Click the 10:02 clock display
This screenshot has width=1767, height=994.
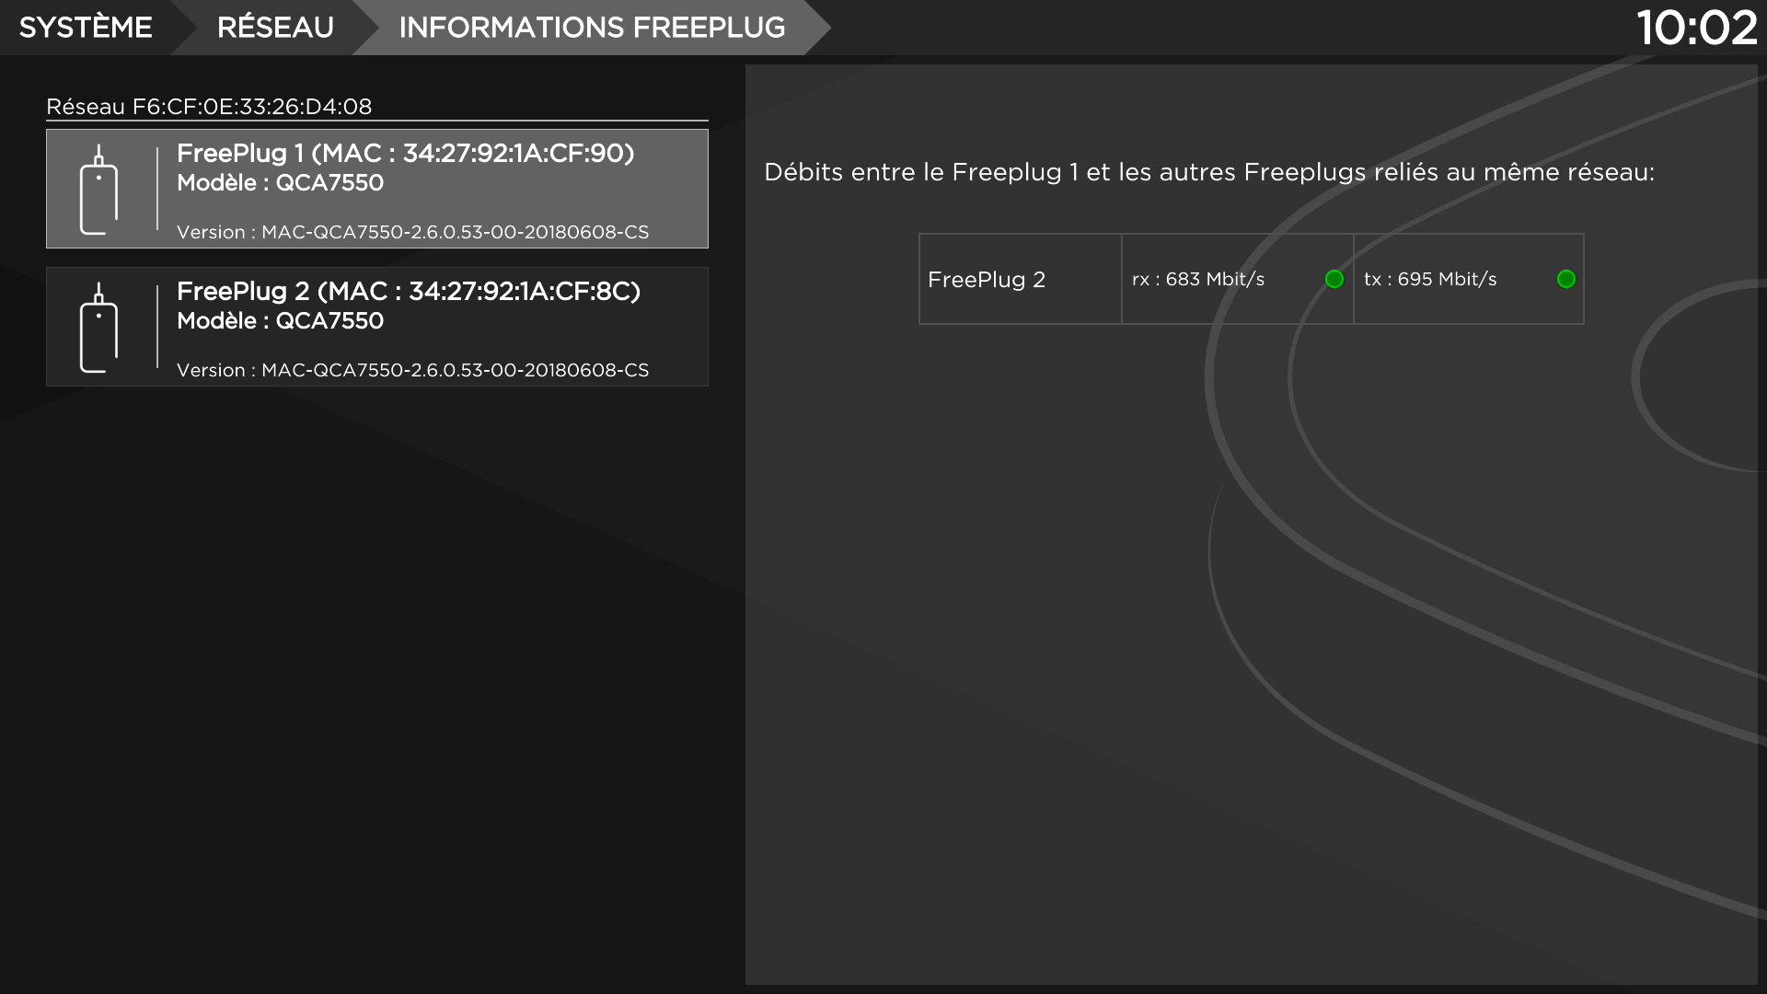(x=1696, y=28)
